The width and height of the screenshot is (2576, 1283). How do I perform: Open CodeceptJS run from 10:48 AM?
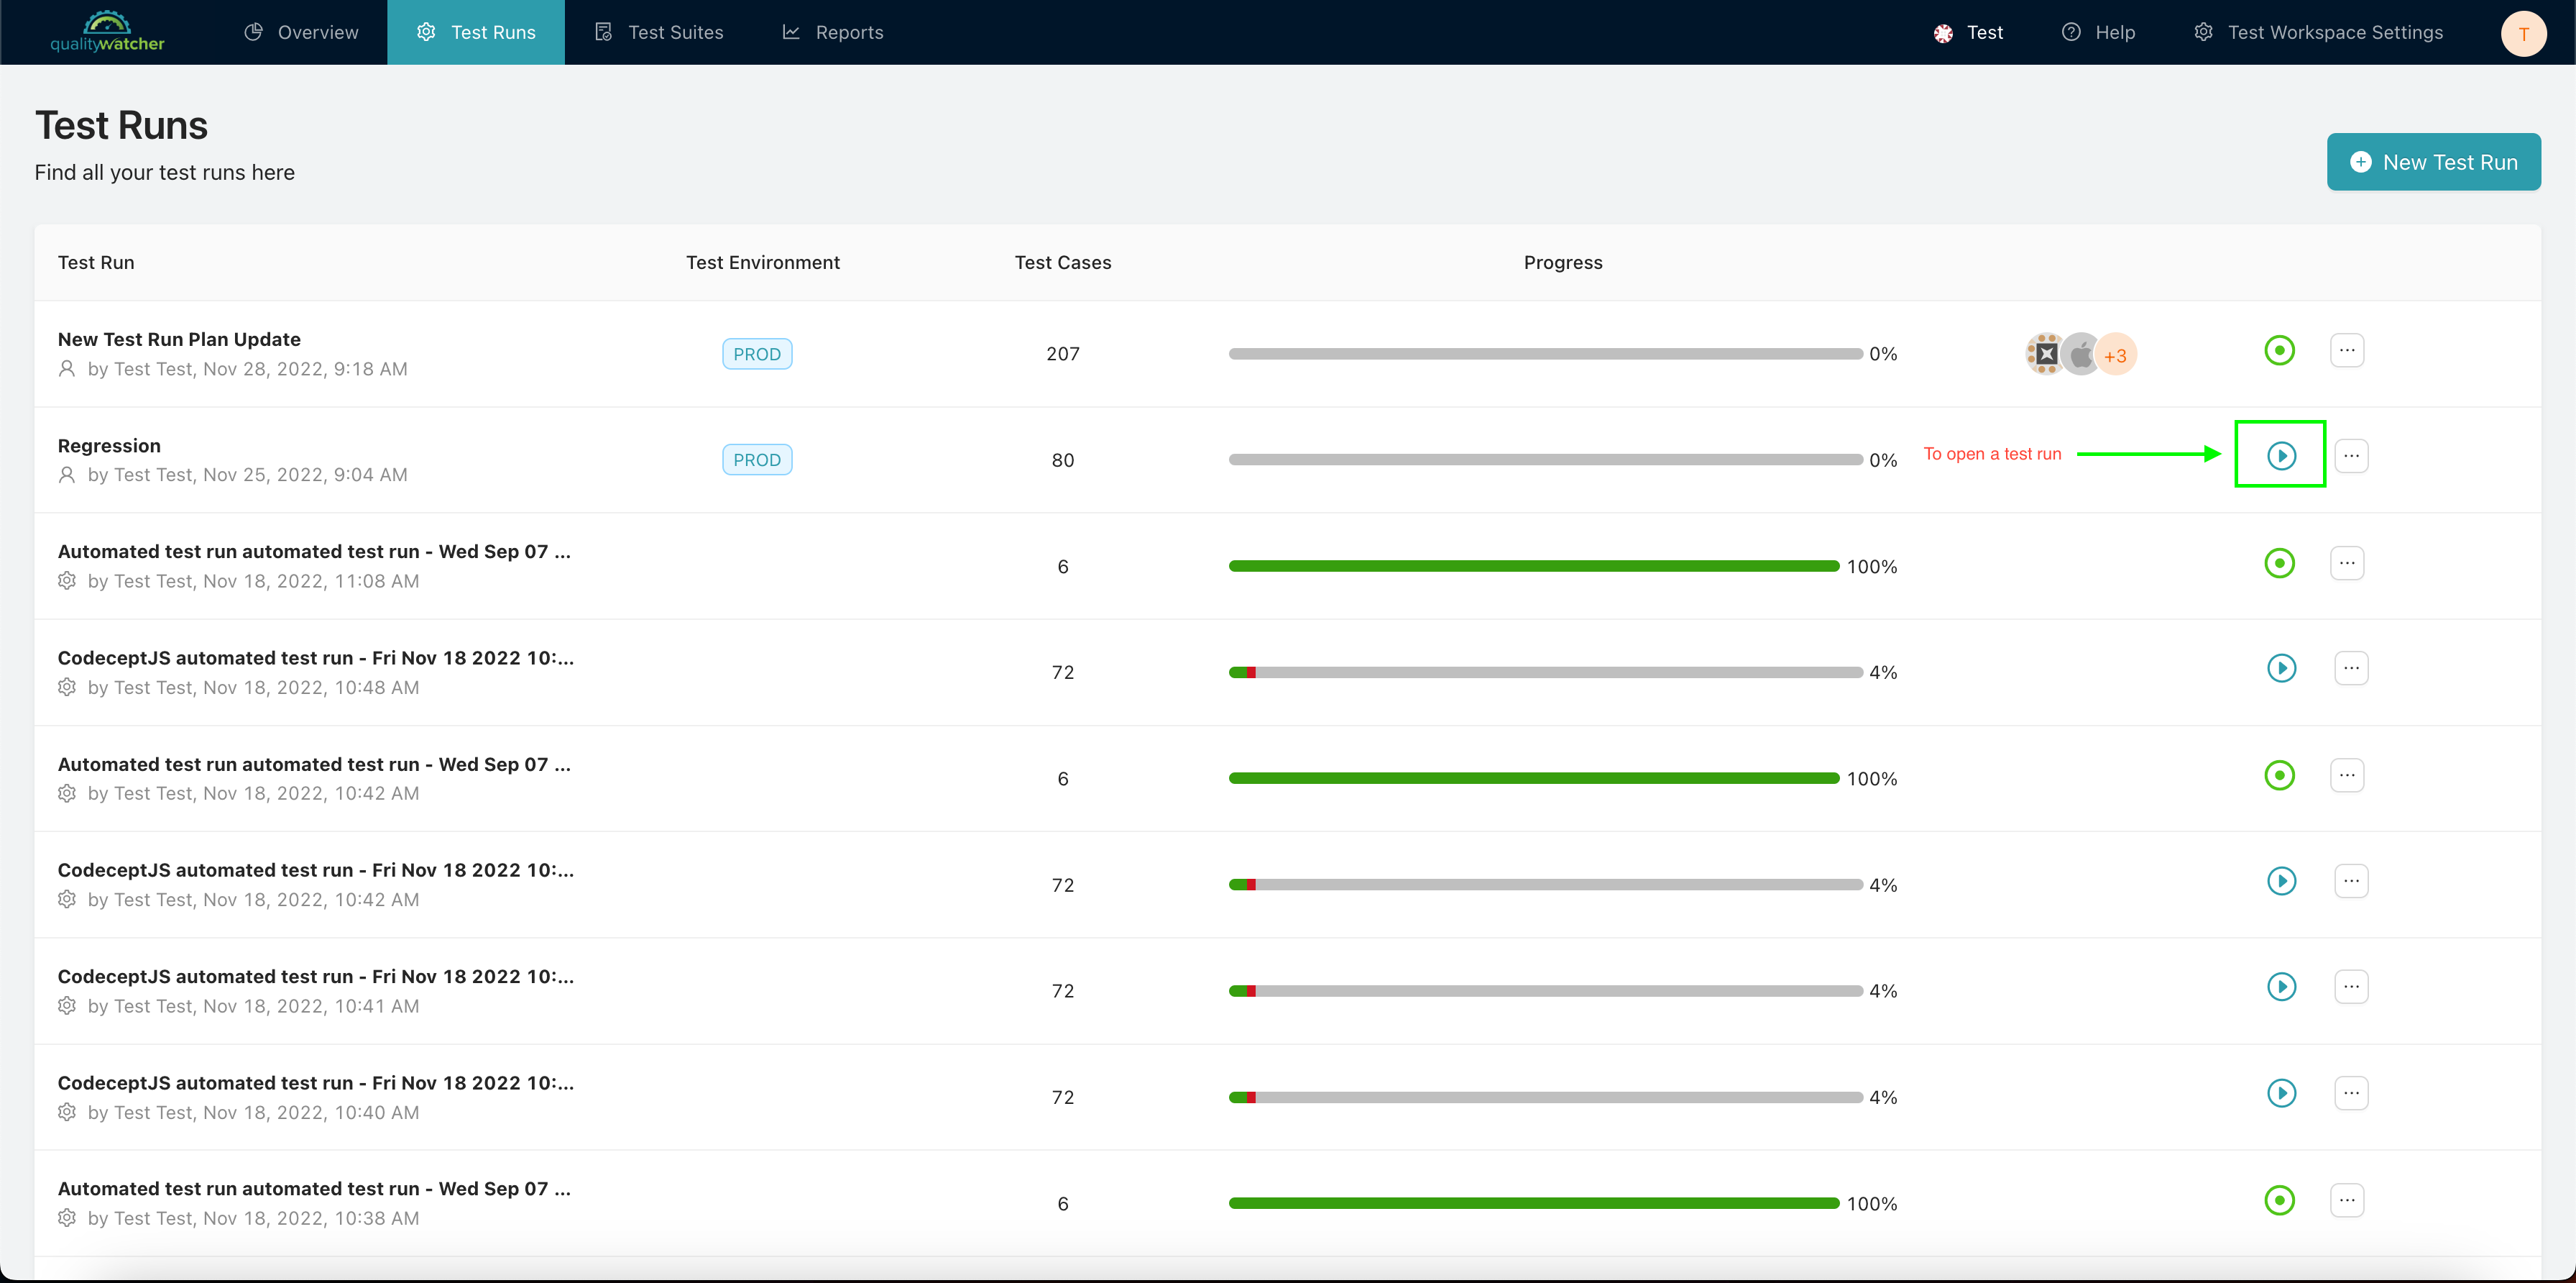[x=316, y=657]
